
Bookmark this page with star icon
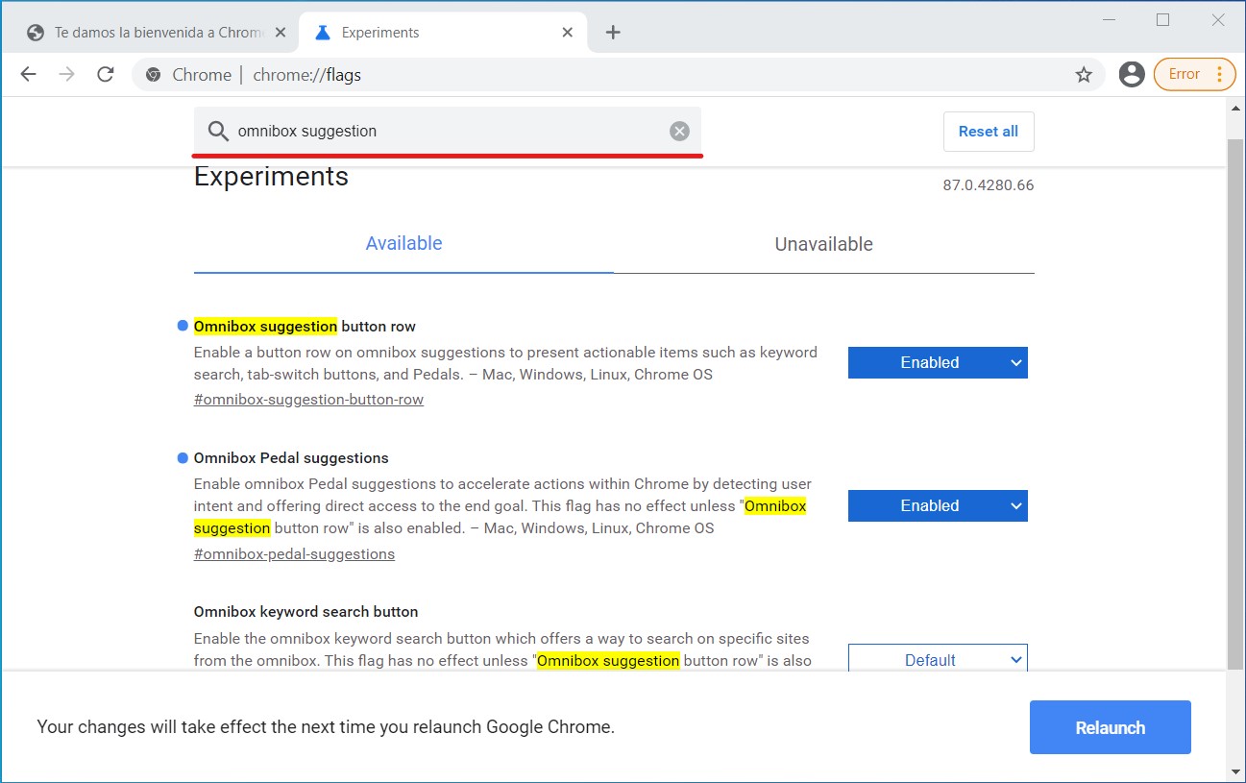[1084, 75]
